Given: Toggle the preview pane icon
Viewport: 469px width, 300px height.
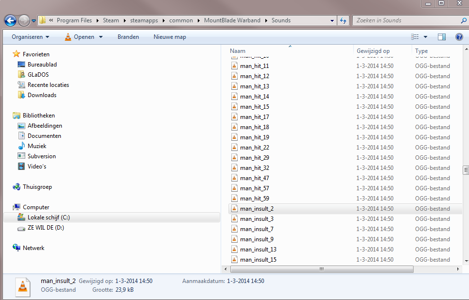Looking at the screenshot, I should 441,37.
